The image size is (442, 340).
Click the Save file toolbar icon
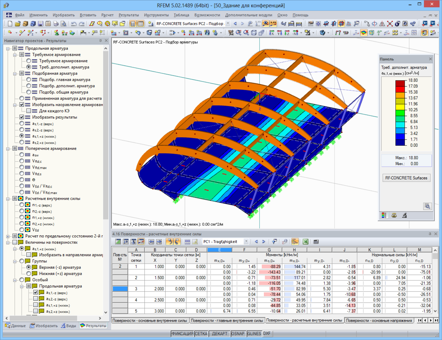click(41, 24)
